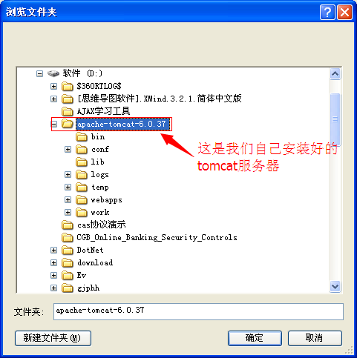Click the scrollbar down arrow
This screenshot has height=358, width=357.
point(335,287)
